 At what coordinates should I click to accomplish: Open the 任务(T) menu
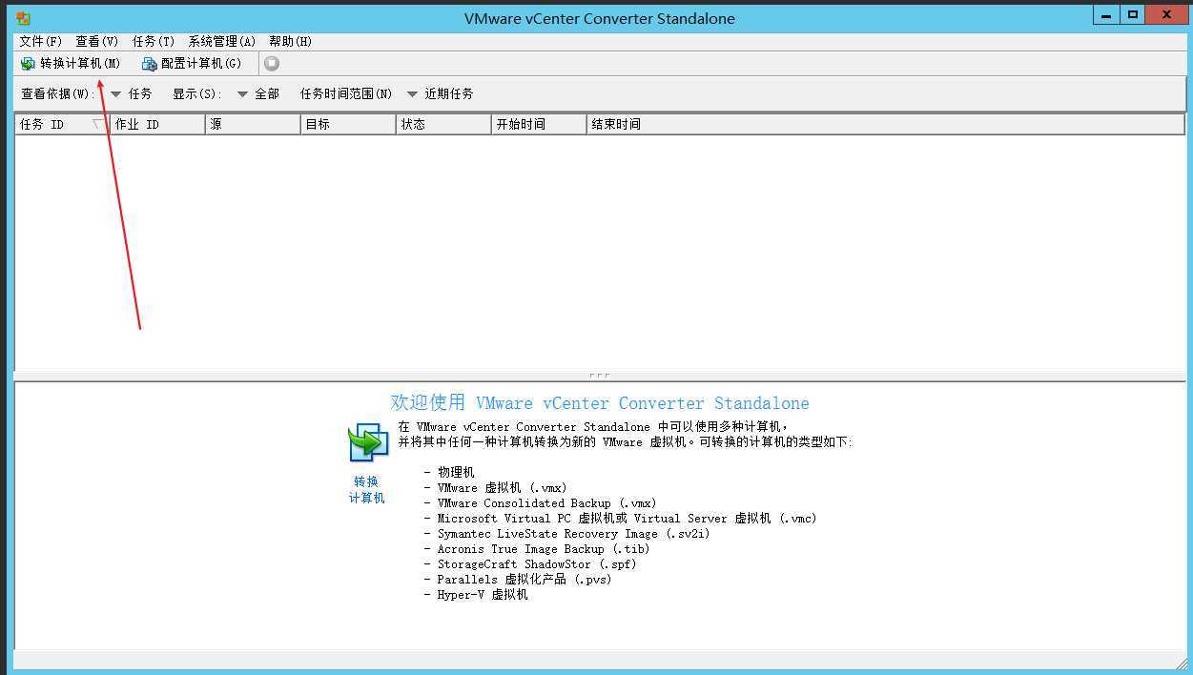(x=153, y=41)
